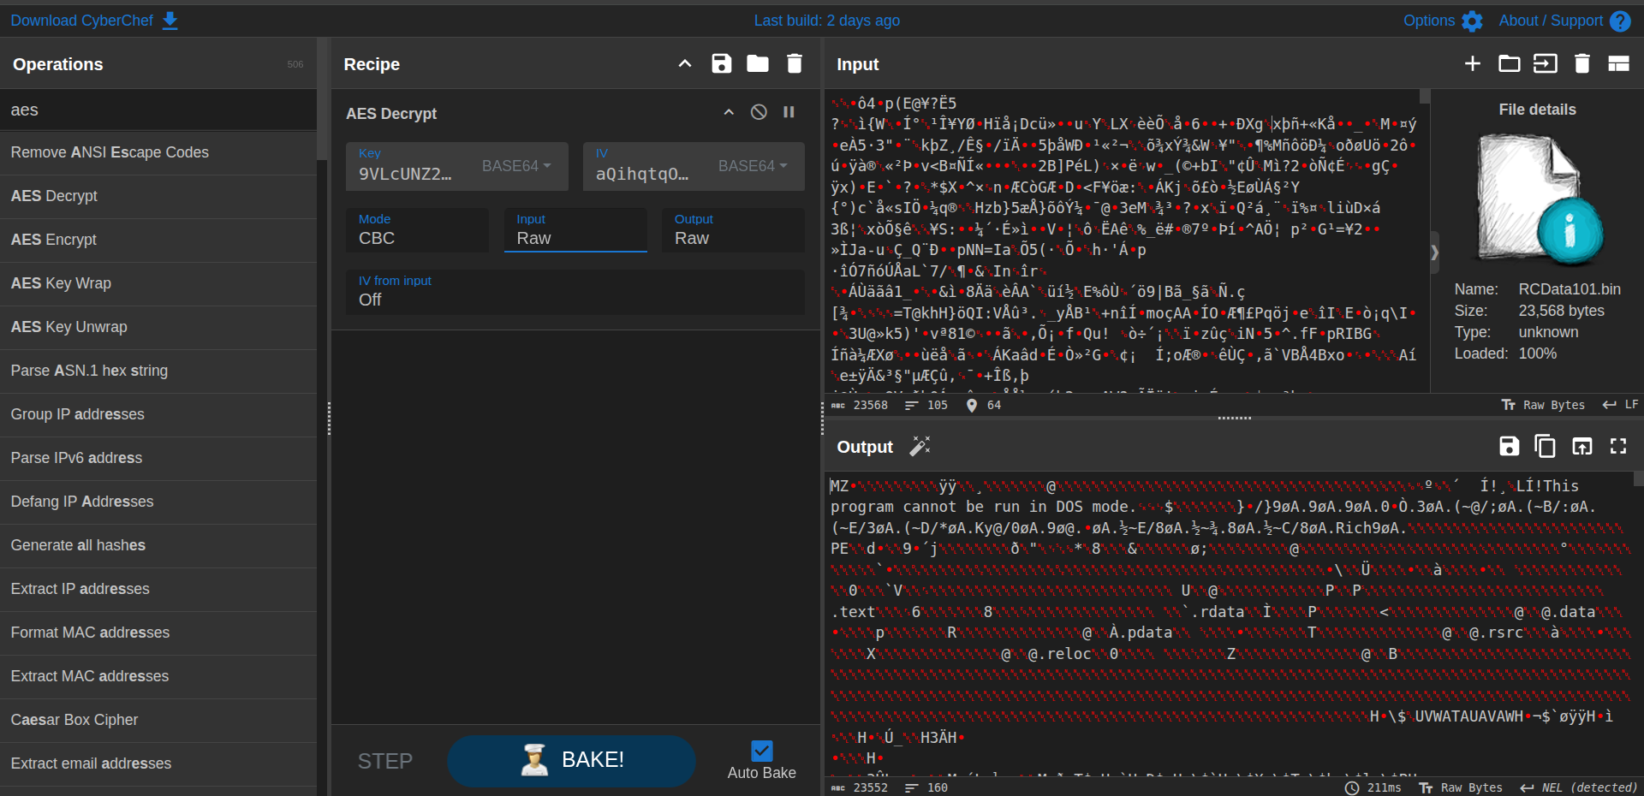The image size is (1644, 796).
Task: Load a recipe using the folder icon
Action: tap(758, 63)
